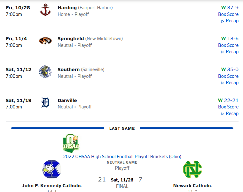Click the OHSAA tournament logo
243x192 pixels.
click(x=71, y=143)
